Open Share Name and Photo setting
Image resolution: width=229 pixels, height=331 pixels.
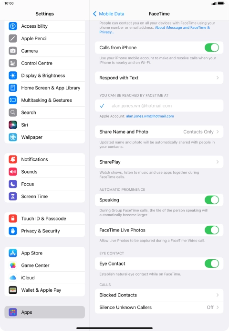[159, 132]
